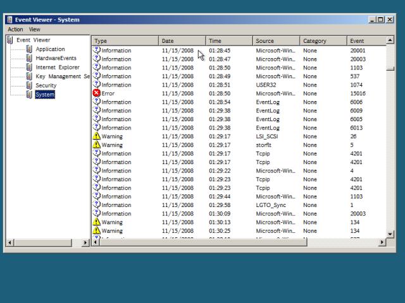This screenshot has height=303, width=405.
Task: Select the Application log in tree
Action: point(50,49)
